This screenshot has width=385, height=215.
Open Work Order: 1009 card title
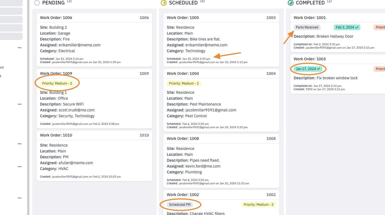point(56,73)
